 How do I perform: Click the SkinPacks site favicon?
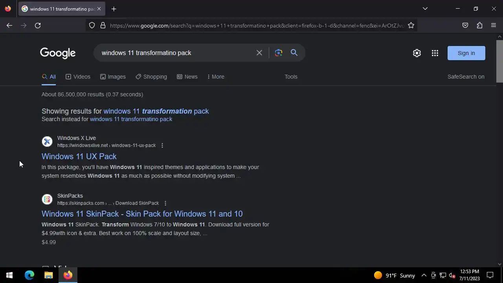pos(47,199)
